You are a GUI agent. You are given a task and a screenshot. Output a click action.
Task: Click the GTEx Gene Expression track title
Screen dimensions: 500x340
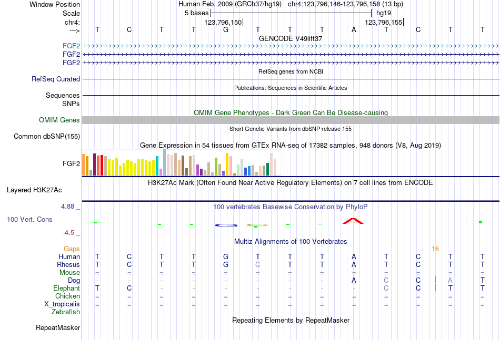tap(291, 146)
